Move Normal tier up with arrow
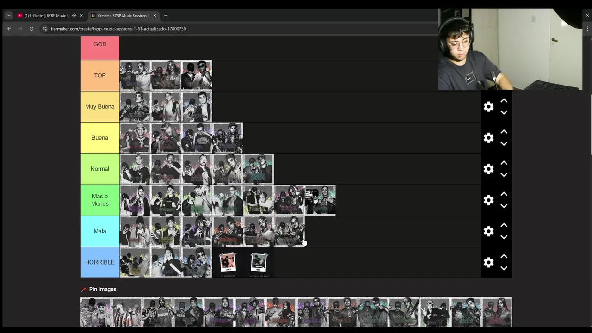The height and width of the screenshot is (333, 592). coord(504,163)
